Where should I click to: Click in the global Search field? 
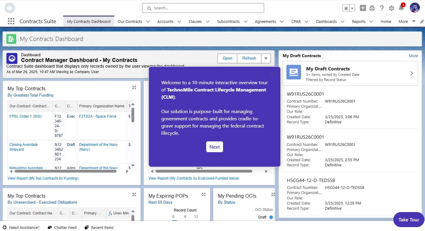coord(203,8)
